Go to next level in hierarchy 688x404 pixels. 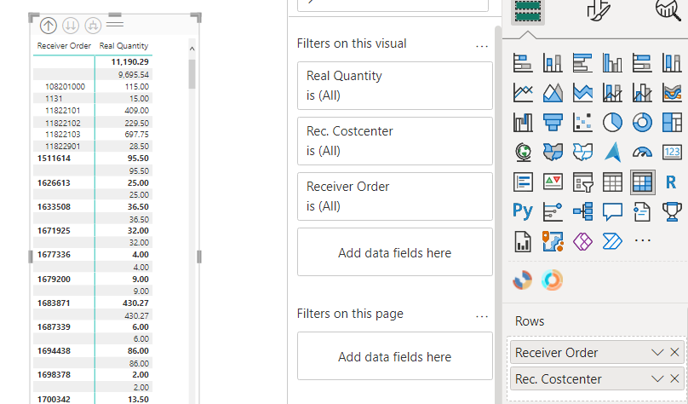(71, 26)
